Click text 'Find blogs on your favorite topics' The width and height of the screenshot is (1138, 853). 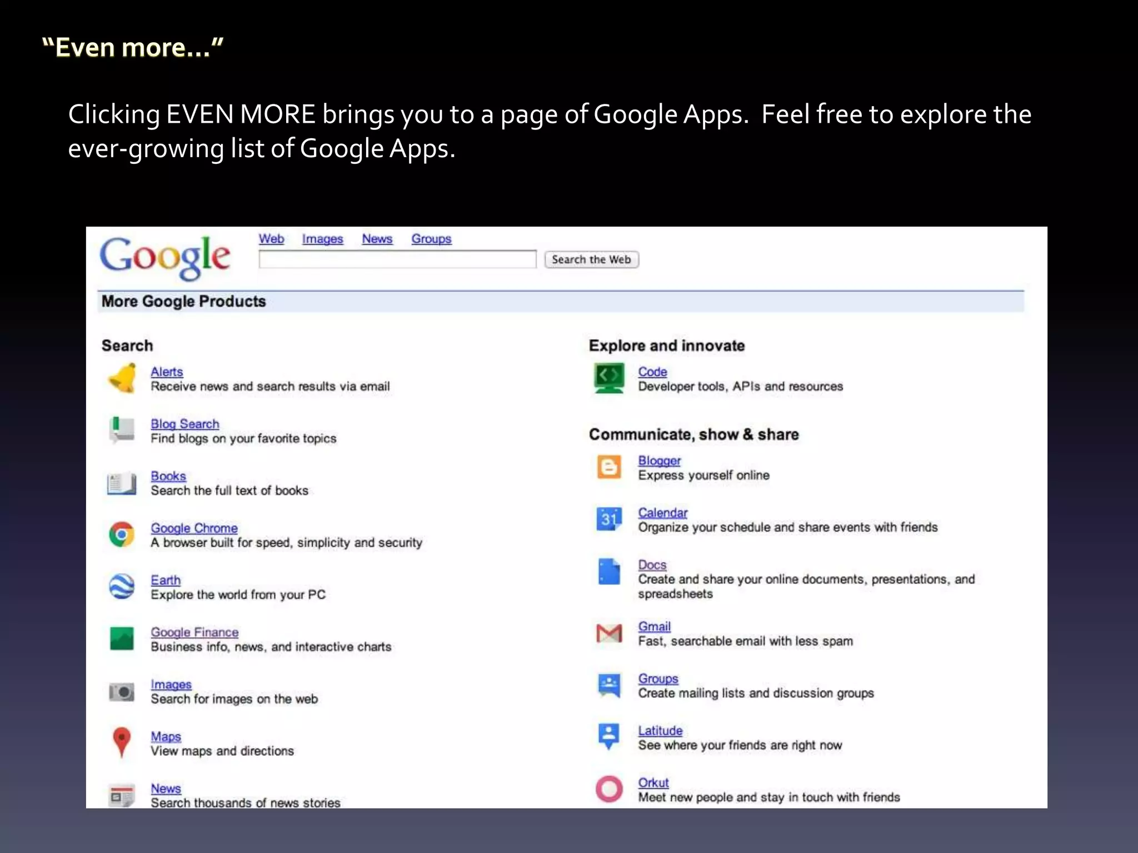pos(243,439)
